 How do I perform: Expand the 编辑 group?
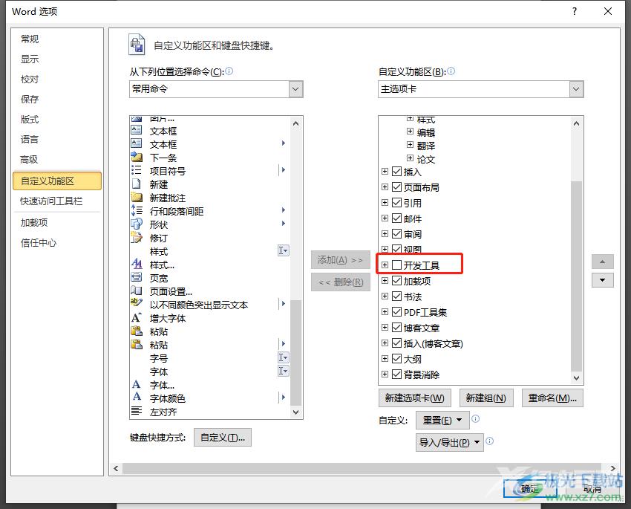tap(410, 132)
